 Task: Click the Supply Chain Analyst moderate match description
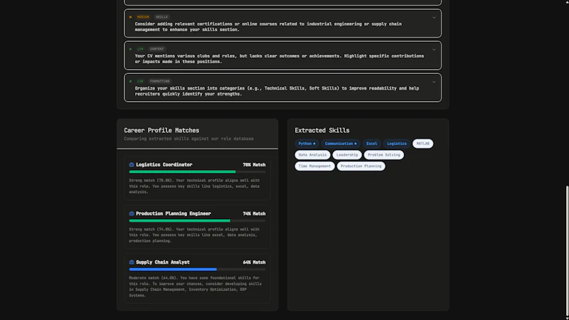195,287
